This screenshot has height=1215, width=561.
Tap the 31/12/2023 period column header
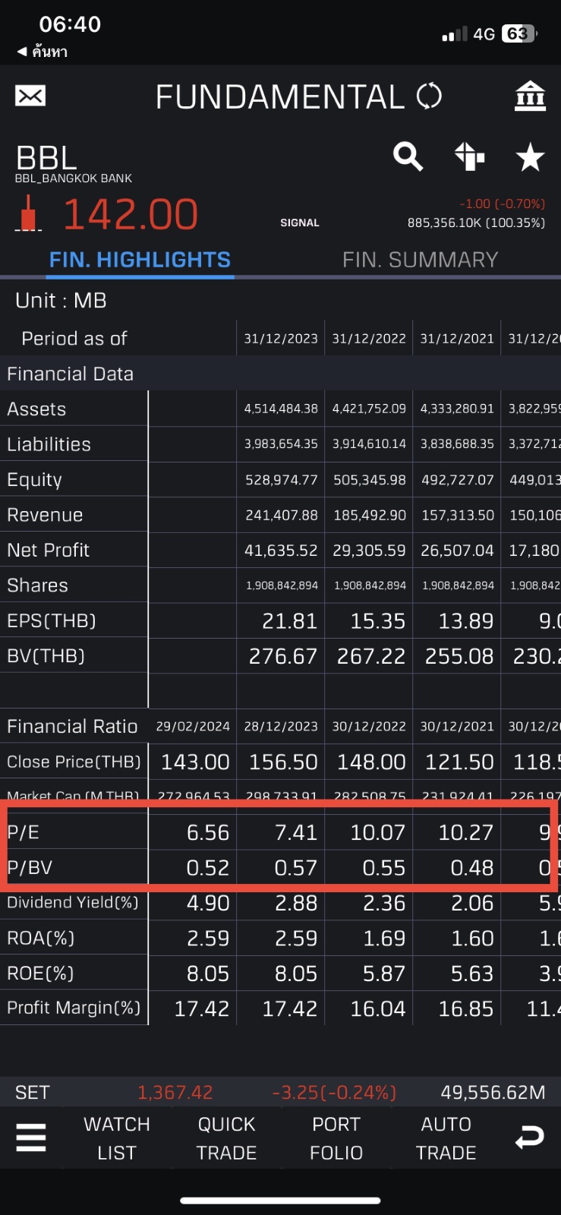[280, 339]
